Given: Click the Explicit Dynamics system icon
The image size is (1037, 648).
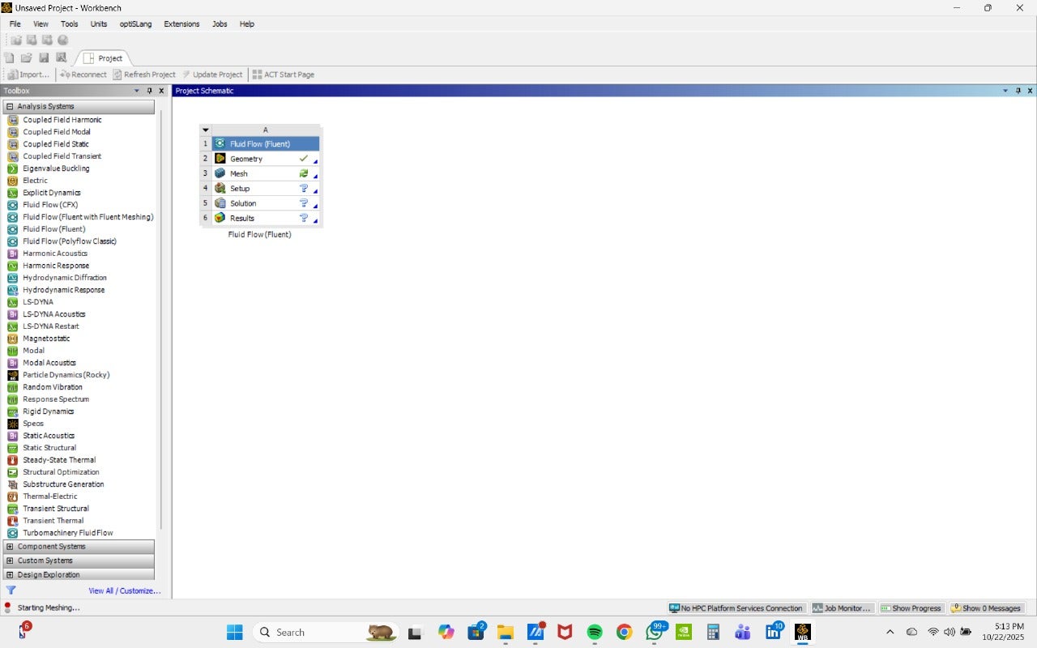Looking at the screenshot, I should click(13, 193).
